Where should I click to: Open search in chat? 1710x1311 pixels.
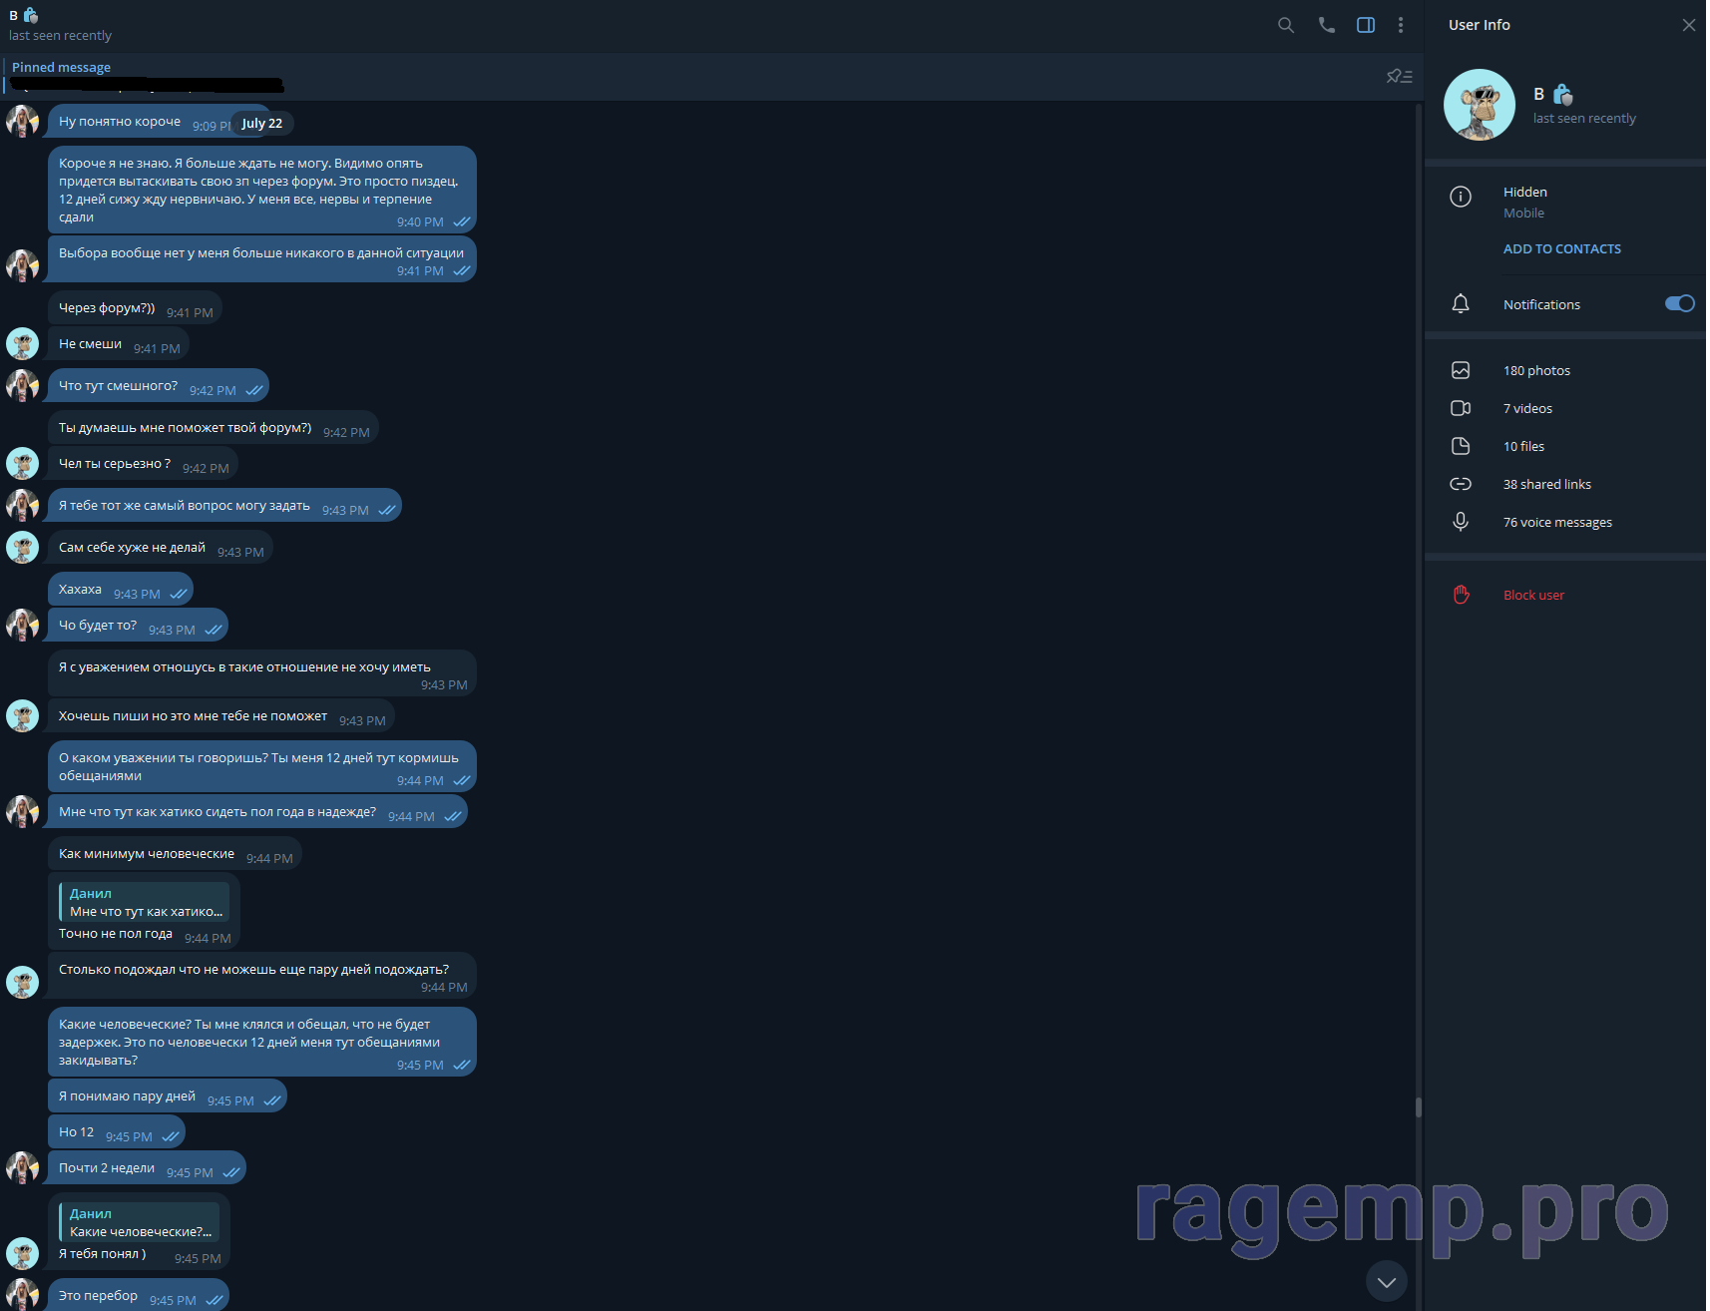[1286, 26]
